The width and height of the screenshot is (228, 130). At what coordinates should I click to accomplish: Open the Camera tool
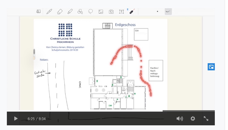pos(111,12)
